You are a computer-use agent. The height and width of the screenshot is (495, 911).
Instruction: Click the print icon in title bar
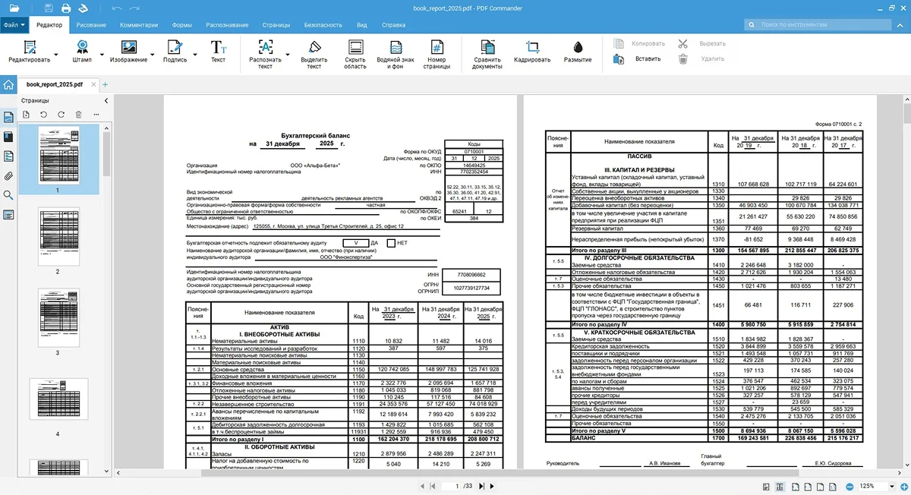pos(66,8)
